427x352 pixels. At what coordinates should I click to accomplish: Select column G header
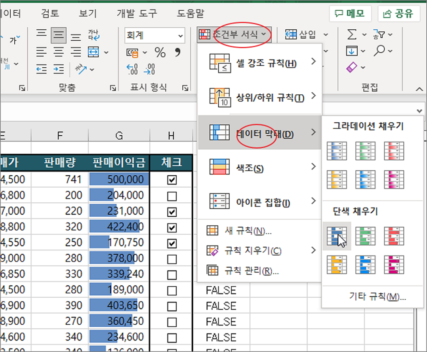coord(119,136)
